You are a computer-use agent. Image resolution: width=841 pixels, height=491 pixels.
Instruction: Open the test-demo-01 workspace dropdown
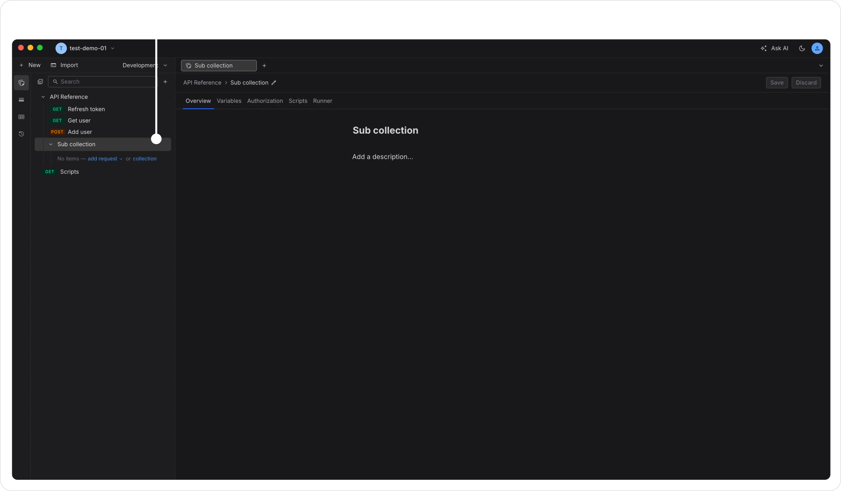88,48
